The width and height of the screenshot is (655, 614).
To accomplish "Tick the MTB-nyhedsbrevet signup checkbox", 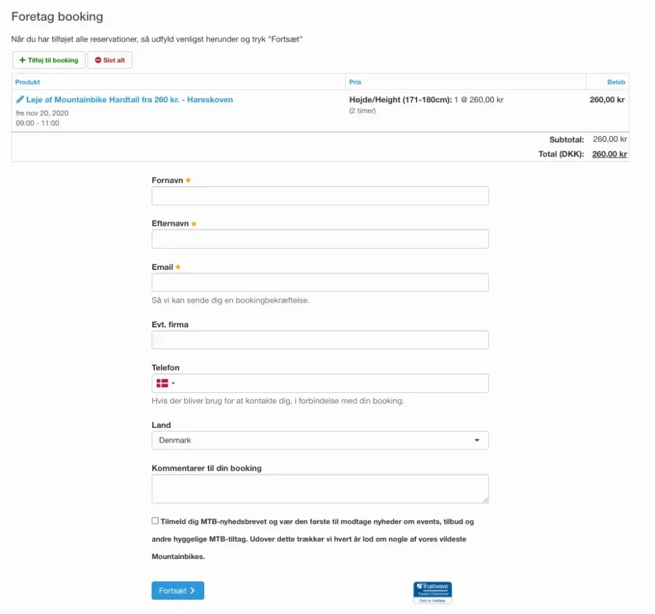I will click(x=155, y=521).
